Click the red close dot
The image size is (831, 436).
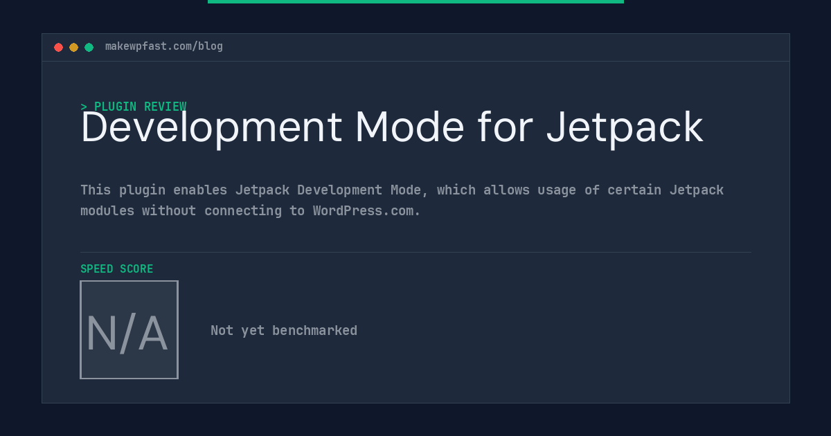pos(58,47)
